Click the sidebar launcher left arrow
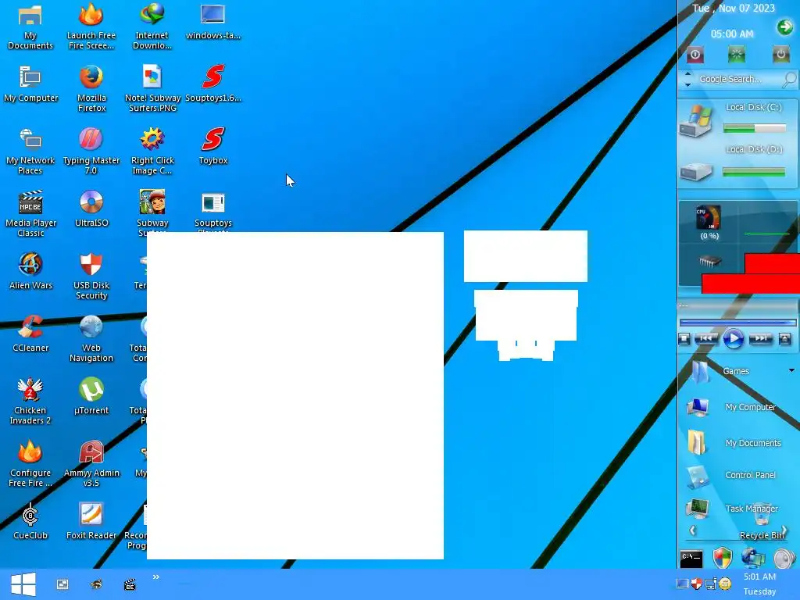Image resolution: width=800 pixels, height=600 pixels. point(692,530)
